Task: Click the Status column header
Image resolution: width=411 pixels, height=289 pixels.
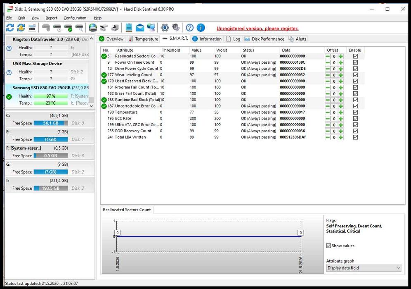Action: click(x=248, y=50)
